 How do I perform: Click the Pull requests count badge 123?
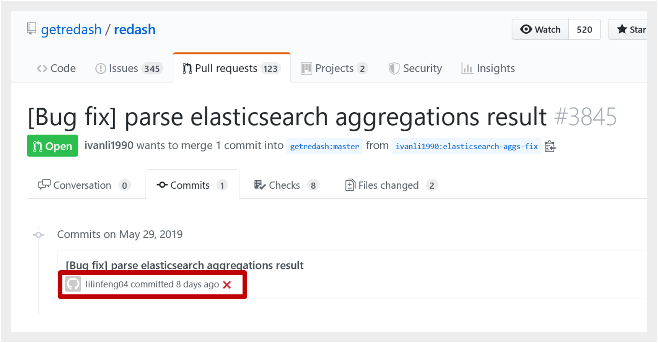pyautogui.click(x=270, y=69)
